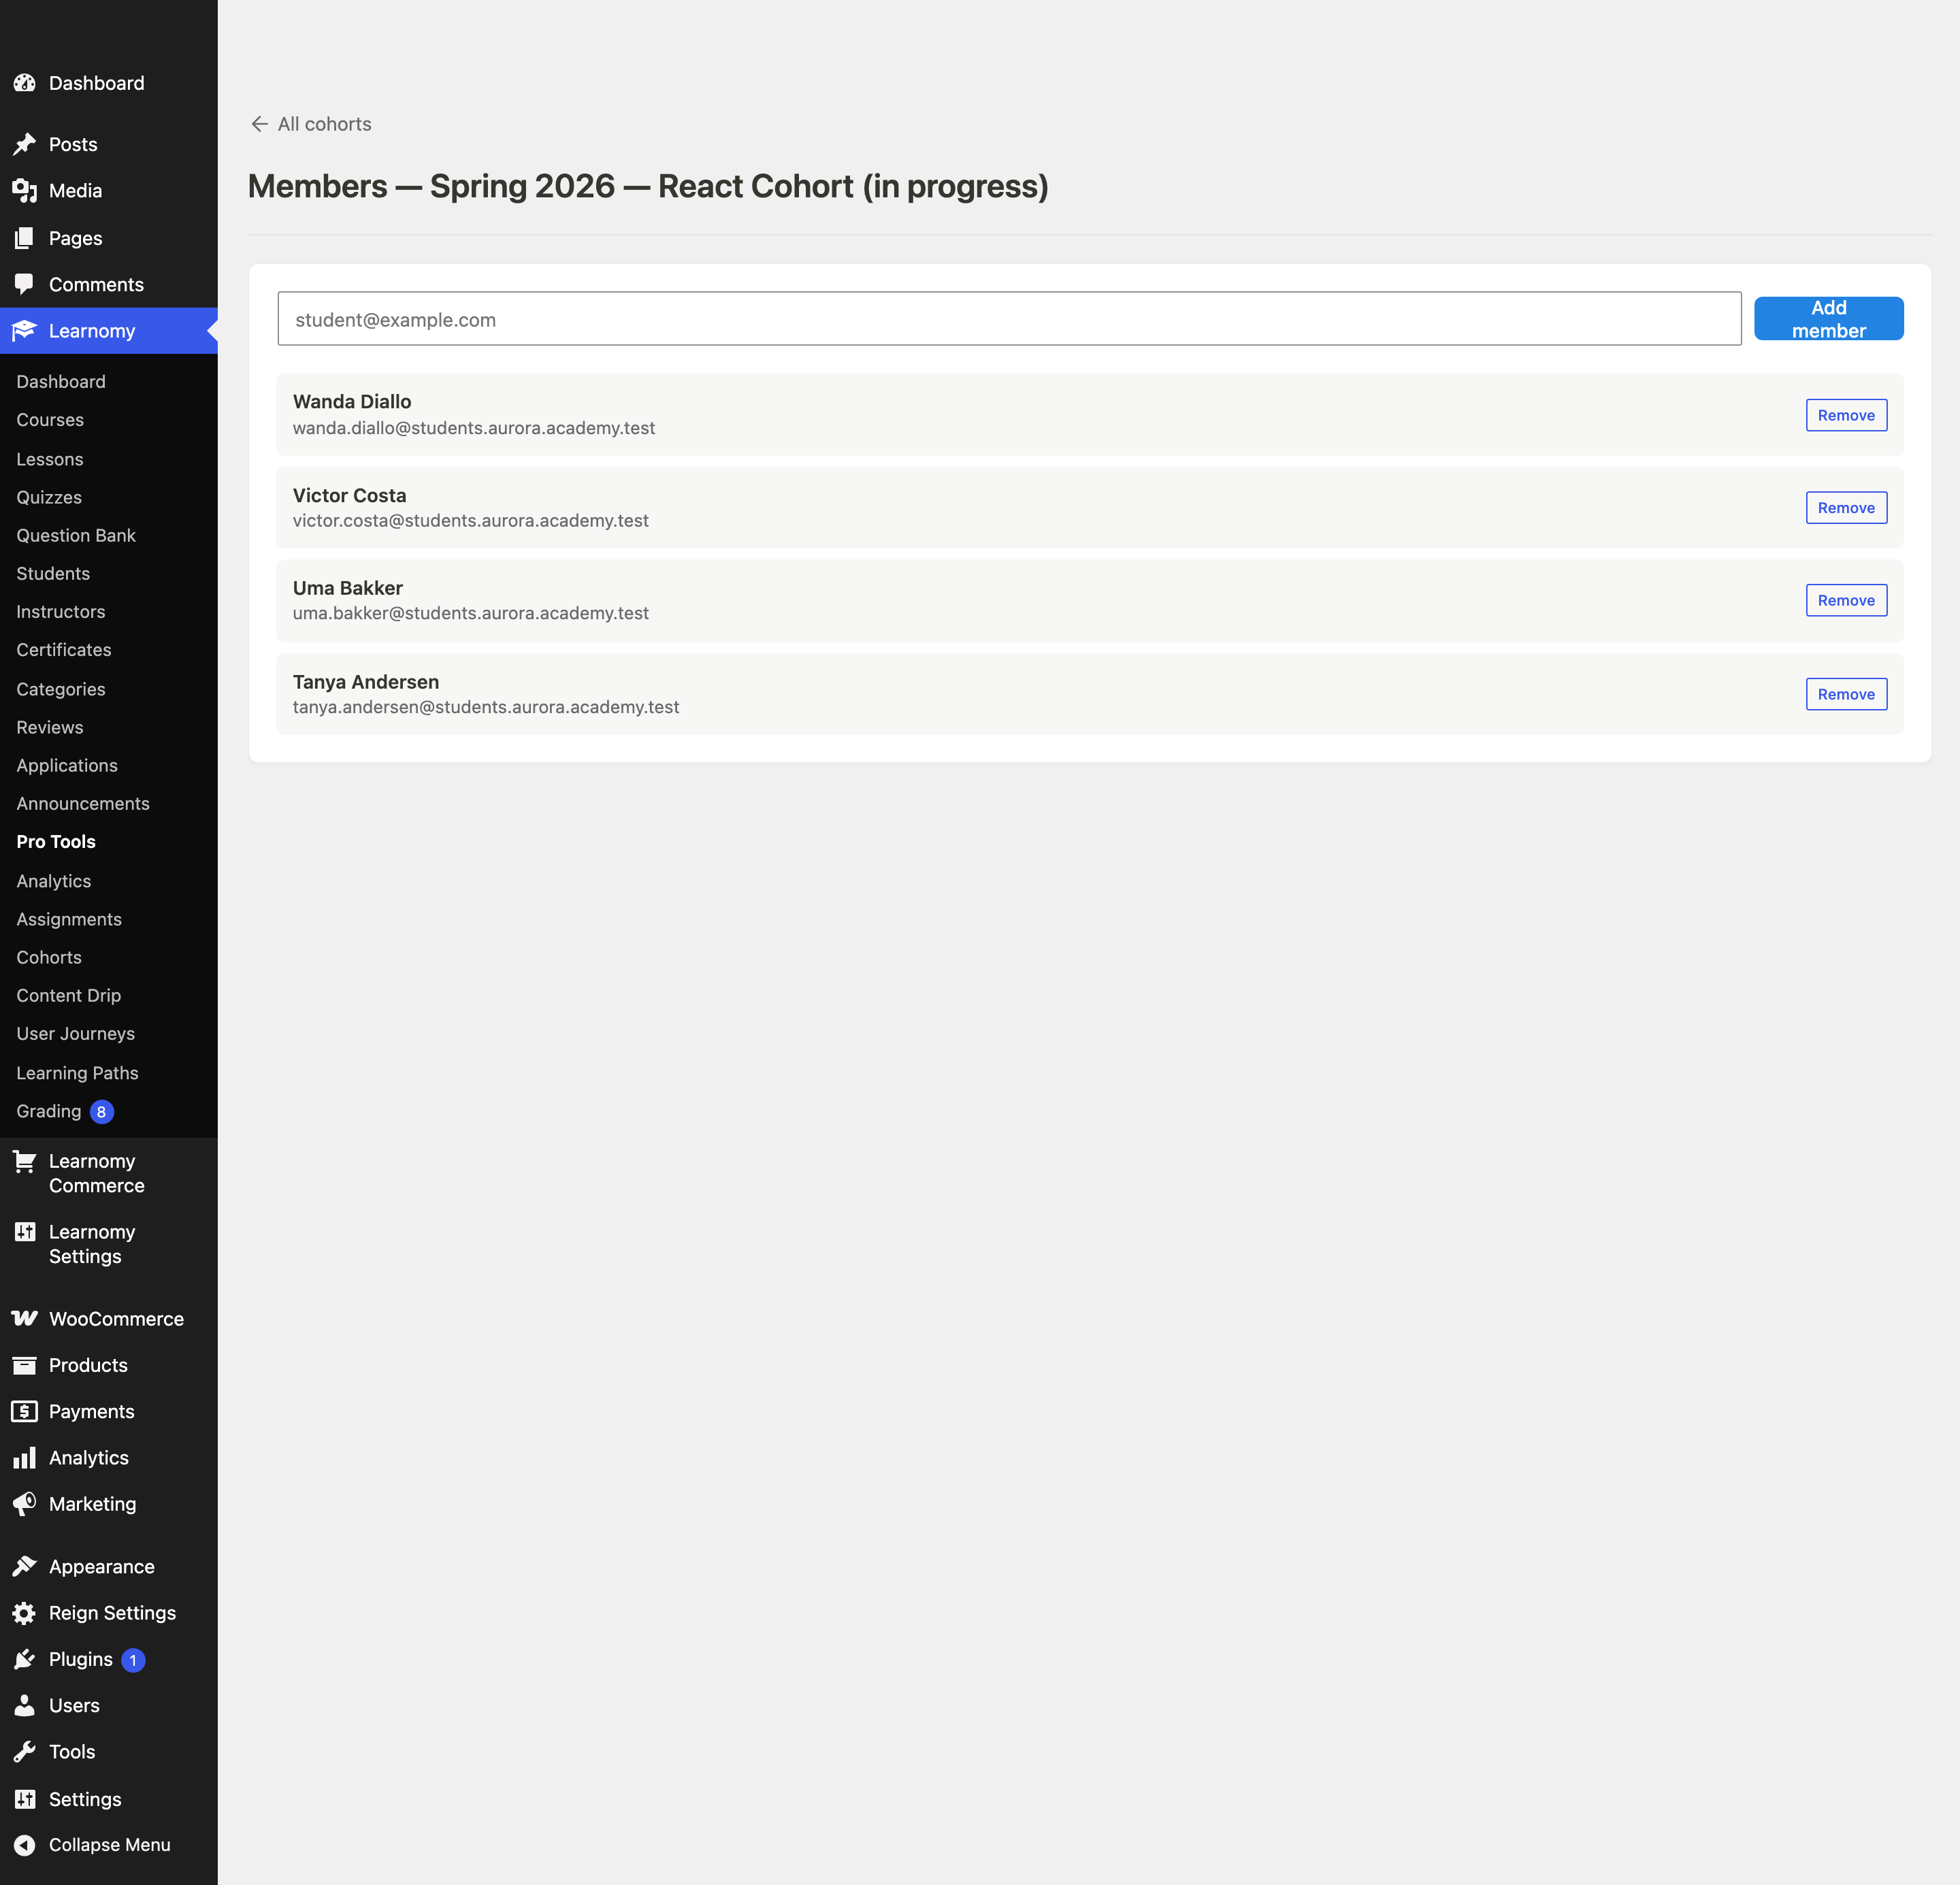Open the Students submenu item

[x=53, y=573]
